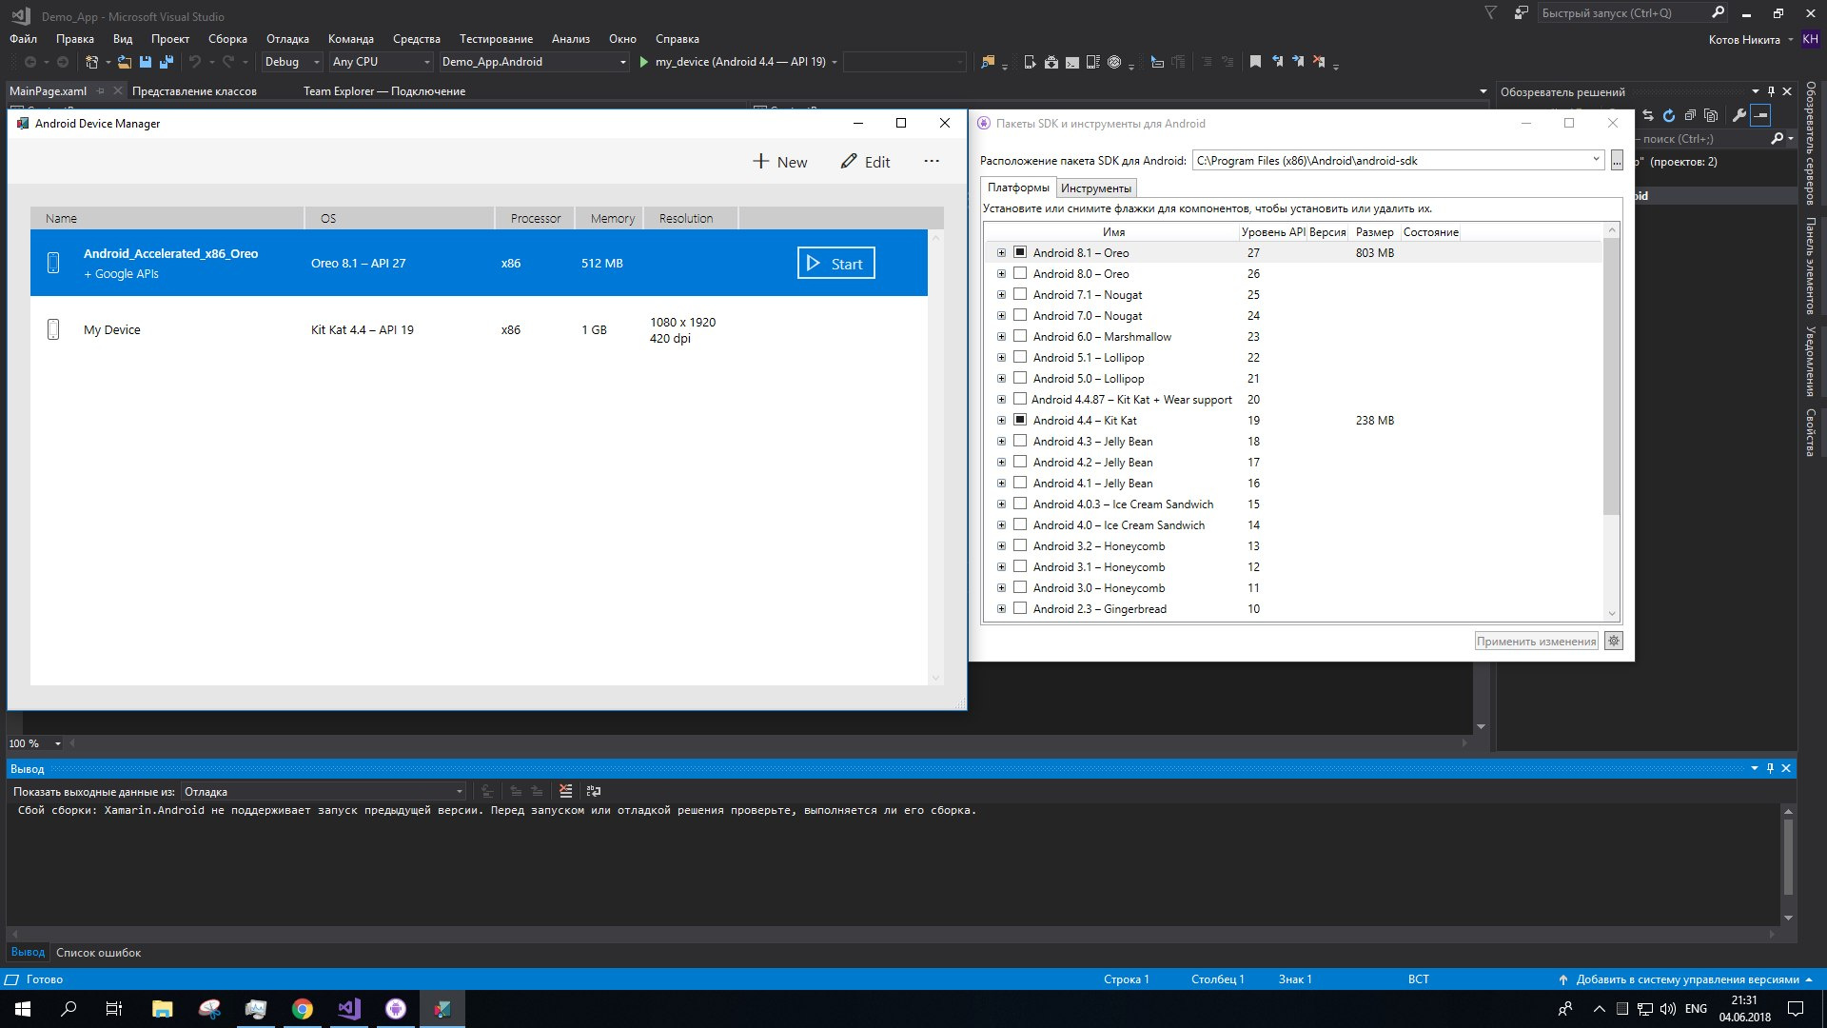Check the Android 4.3 – Jelly Bean checkbox

(1020, 441)
